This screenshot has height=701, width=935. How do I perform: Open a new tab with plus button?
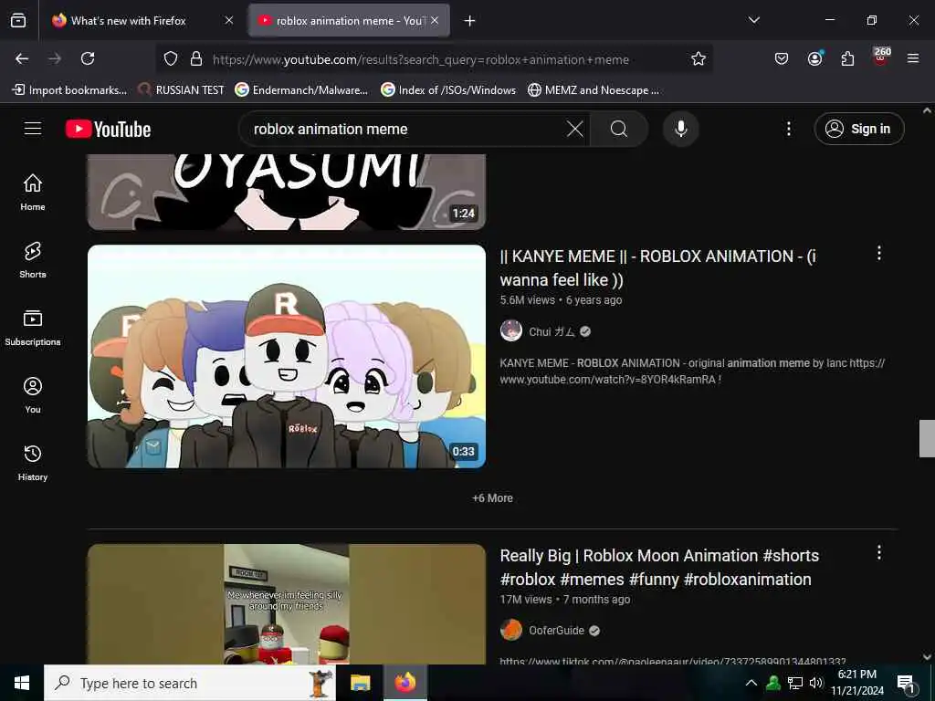click(x=470, y=21)
